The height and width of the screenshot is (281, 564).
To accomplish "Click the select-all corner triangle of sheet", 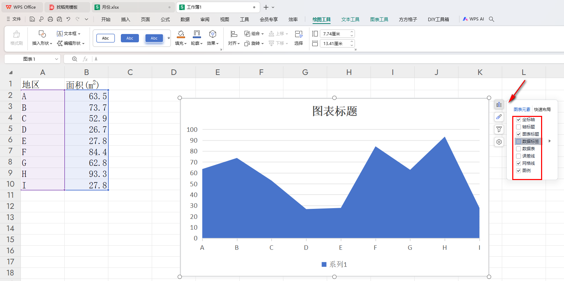I will (11, 73).
